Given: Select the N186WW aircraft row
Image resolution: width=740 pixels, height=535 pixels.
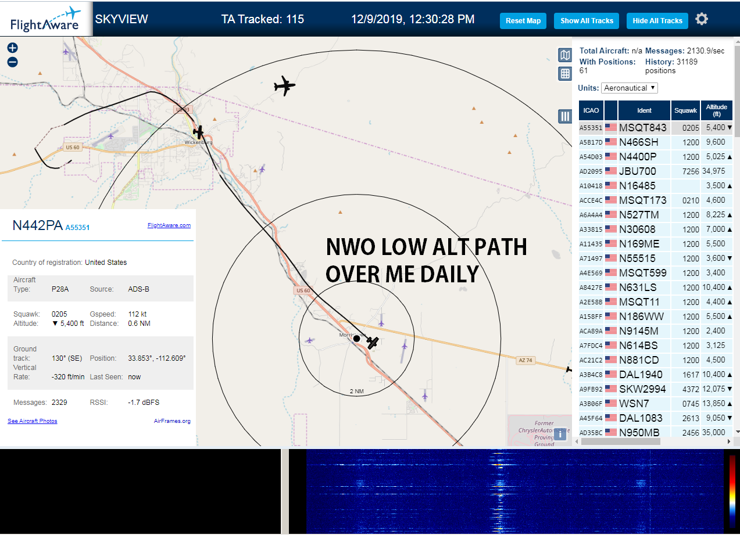Looking at the screenshot, I should (656, 316).
